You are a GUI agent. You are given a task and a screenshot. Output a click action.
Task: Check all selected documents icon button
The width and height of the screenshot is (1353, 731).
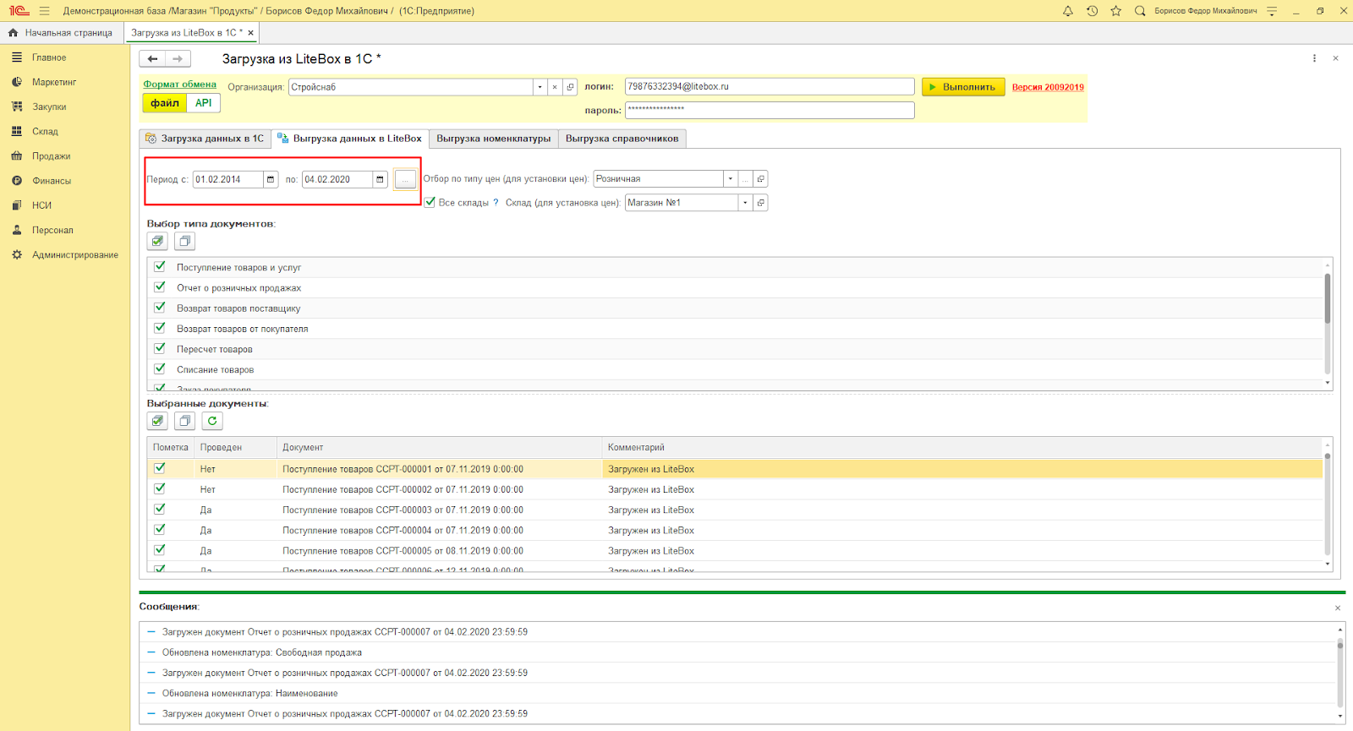157,421
